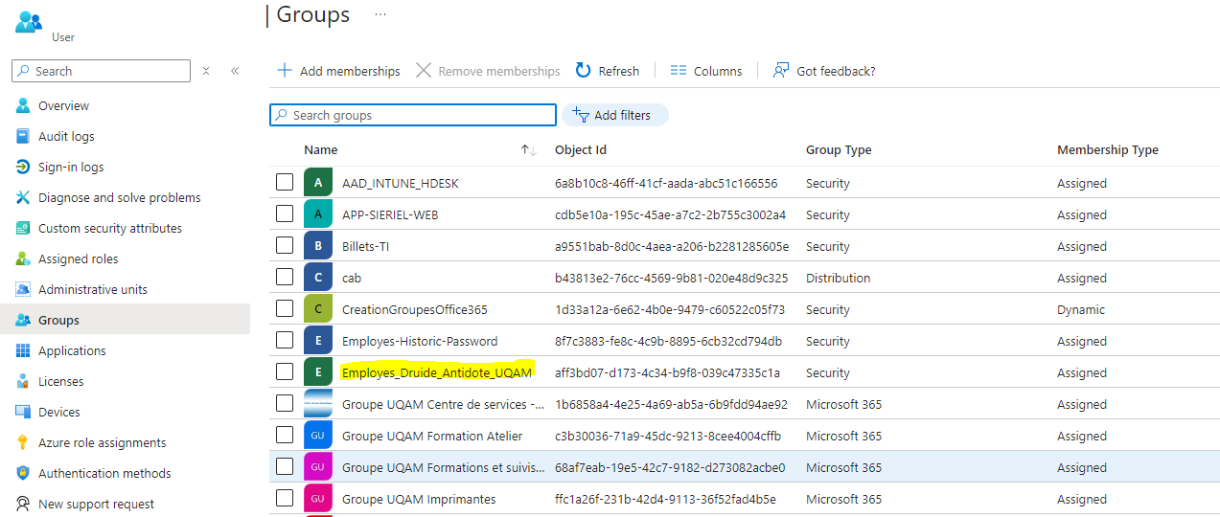Click the Authentication methods shield icon
1220x517 pixels.
[23, 474]
